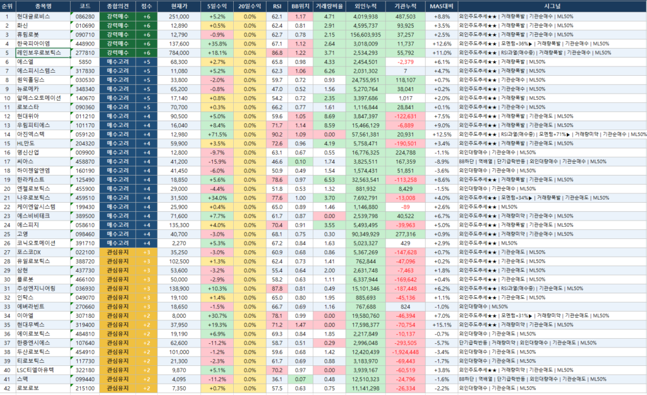
Task: Select the 현대무벡스 BB position cell 1.47
Action: coord(300,325)
